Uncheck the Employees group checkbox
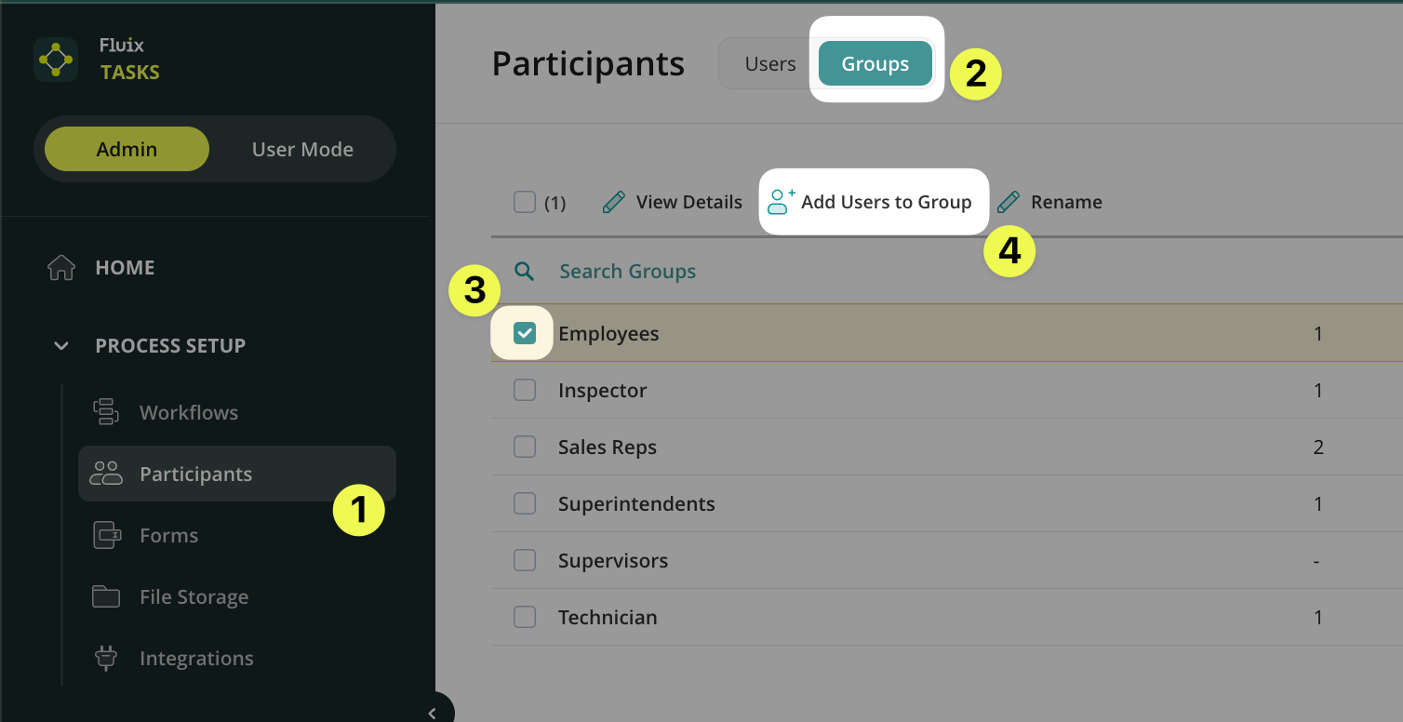Viewport: 1403px width, 722px height. click(x=525, y=333)
